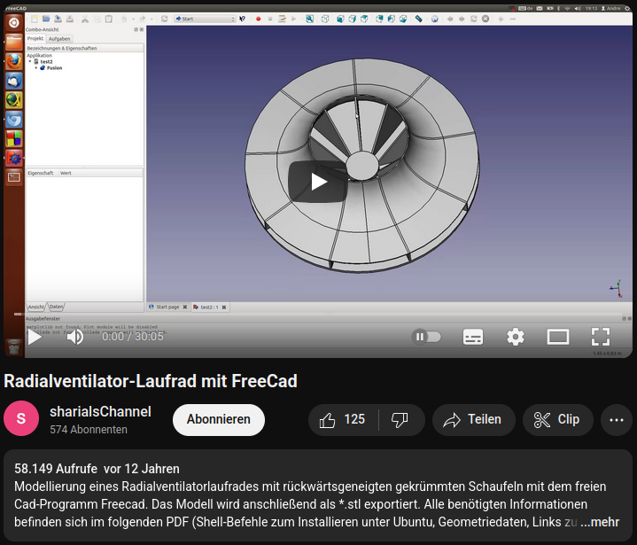Toggle subtitles closed captions button

coord(473,337)
